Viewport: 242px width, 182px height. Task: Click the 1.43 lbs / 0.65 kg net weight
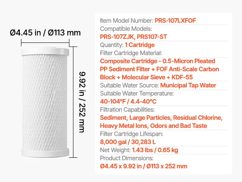(x=155, y=150)
